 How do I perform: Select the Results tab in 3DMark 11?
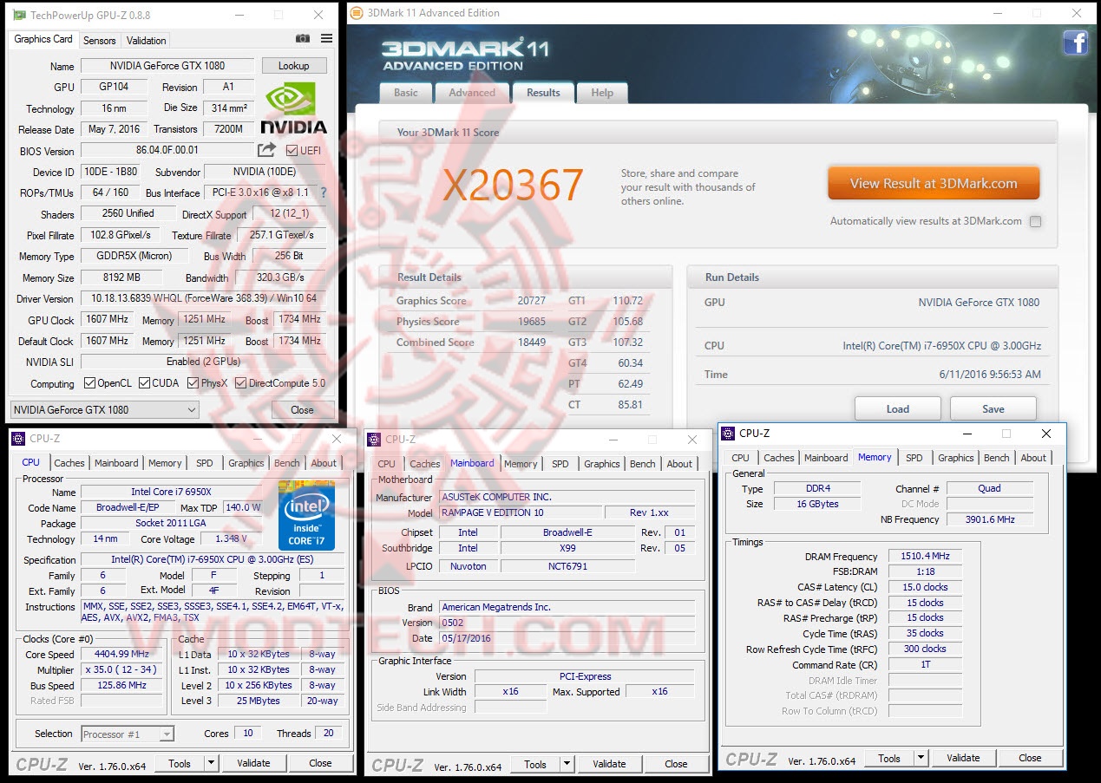[x=543, y=93]
